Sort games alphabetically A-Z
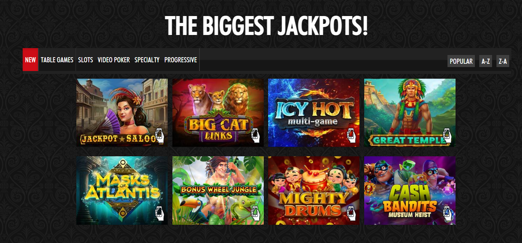 pyautogui.click(x=485, y=61)
